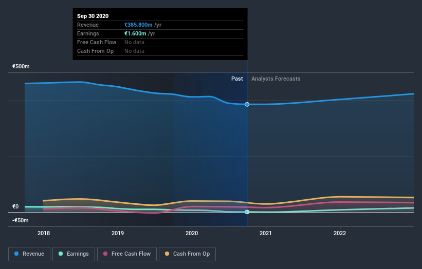Click the -€50m y-axis label

pos(20,220)
